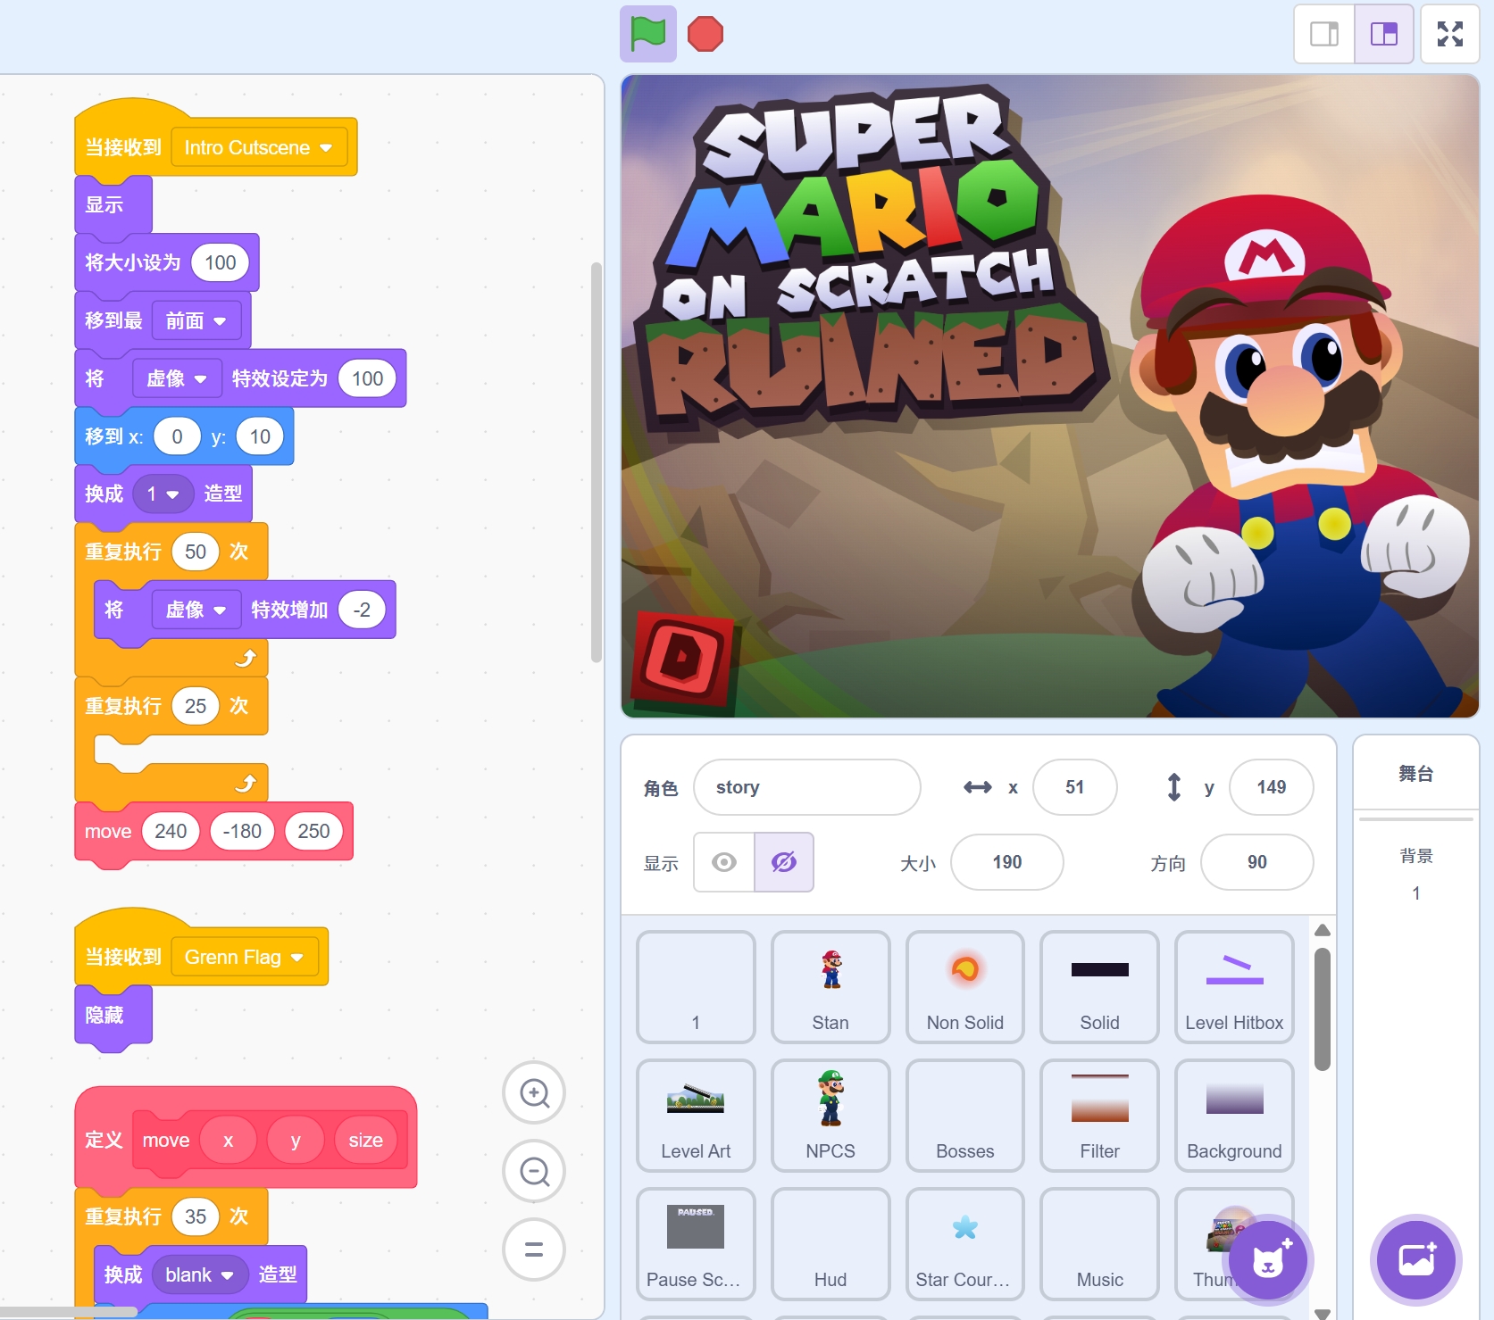Viewport: 1494px width, 1320px height.
Task: Click the sprite list vertical scrollbar
Action: pos(1323,1009)
